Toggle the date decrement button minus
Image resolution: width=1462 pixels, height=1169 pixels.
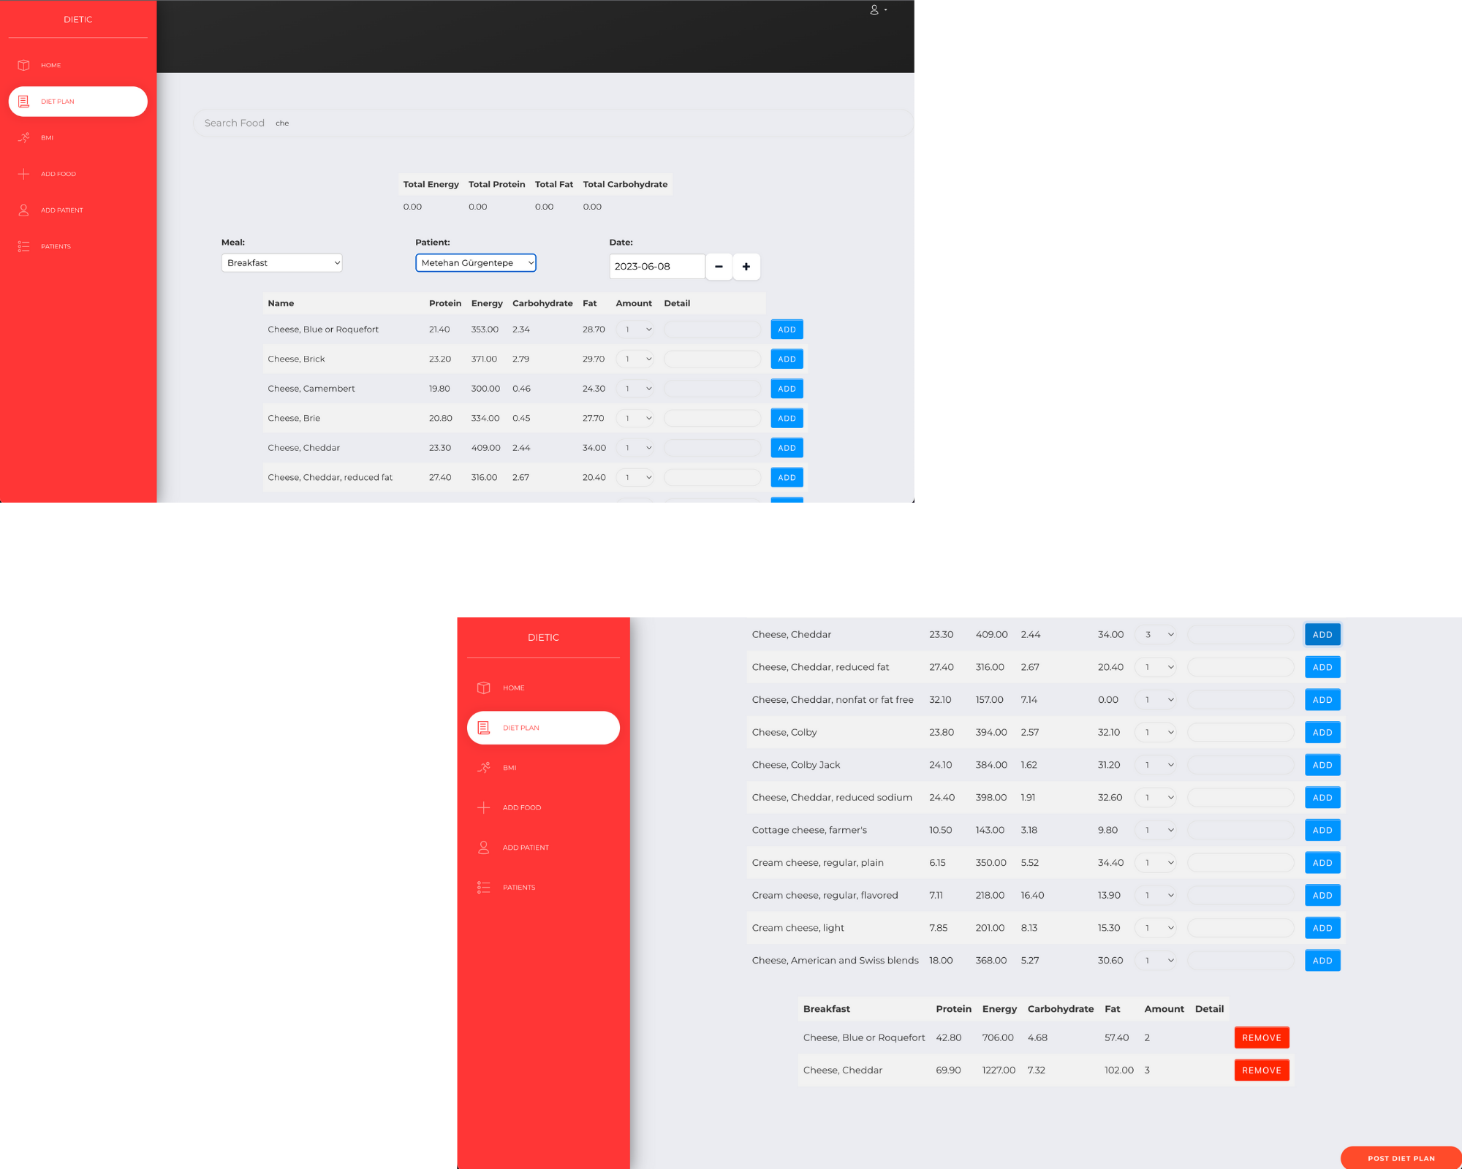[x=719, y=266]
